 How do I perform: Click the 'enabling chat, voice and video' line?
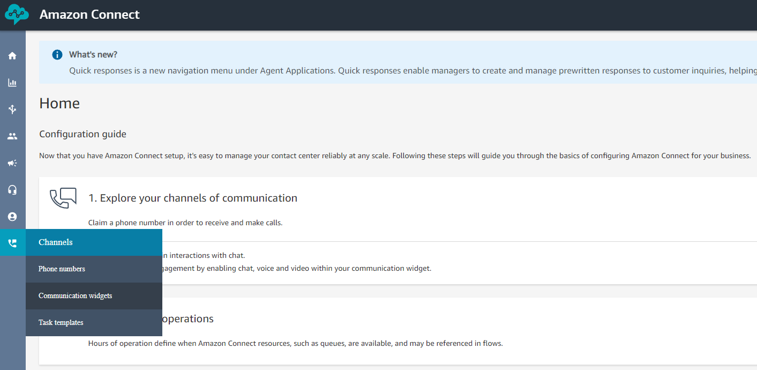point(297,268)
